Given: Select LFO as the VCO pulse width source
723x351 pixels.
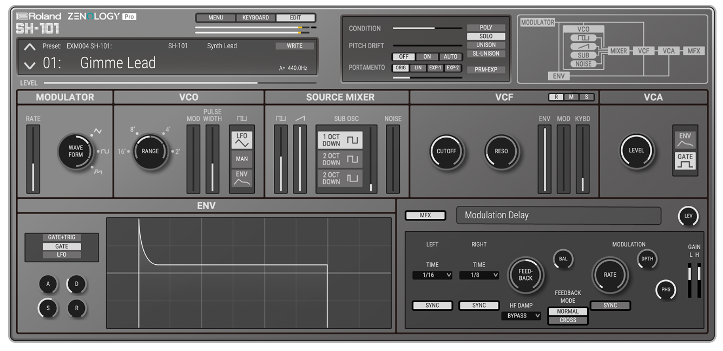Looking at the screenshot, I should tap(241, 140).
